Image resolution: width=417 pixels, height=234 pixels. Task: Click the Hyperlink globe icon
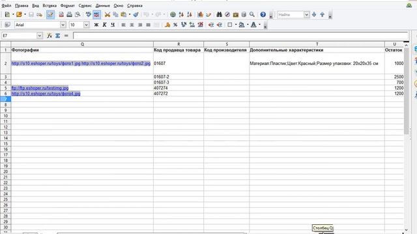[x=173, y=14]
